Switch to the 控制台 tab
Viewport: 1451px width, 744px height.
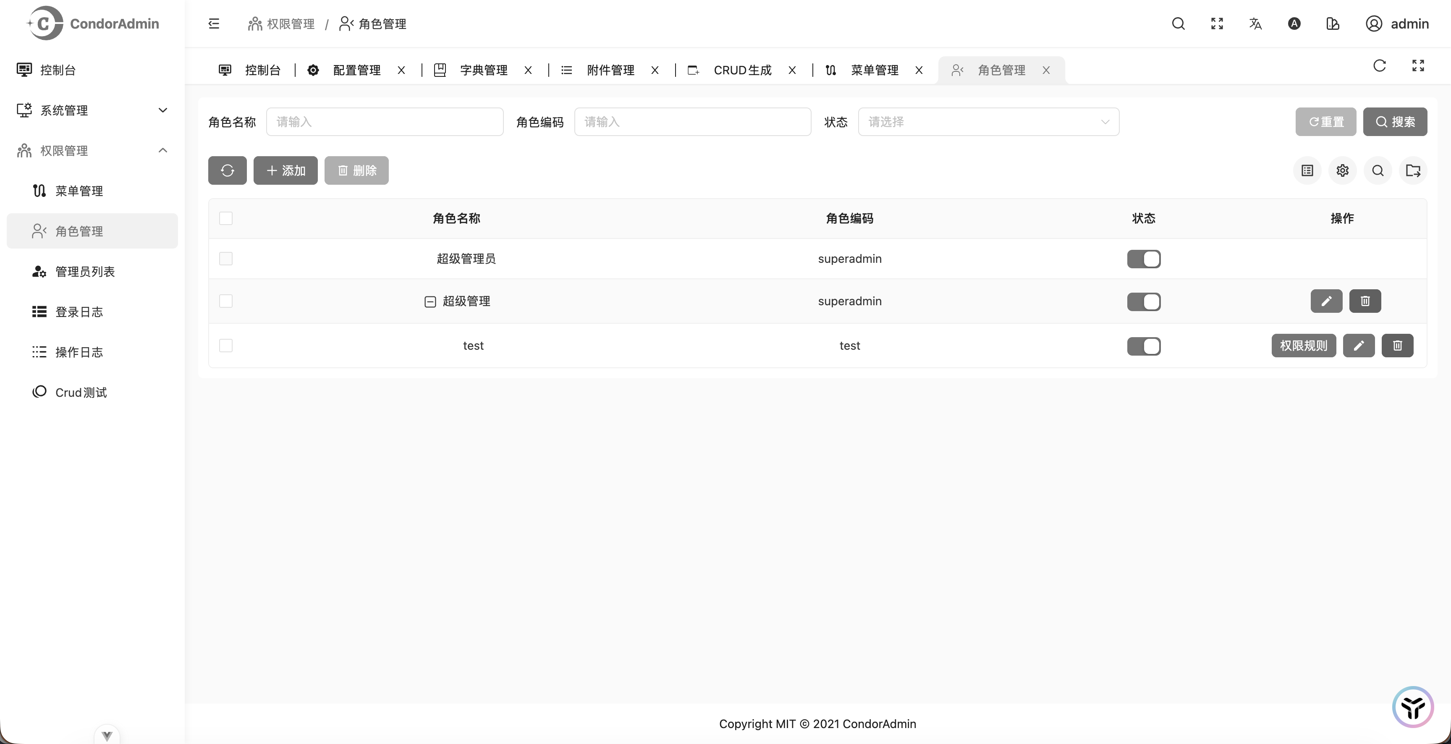coord(262,70)
